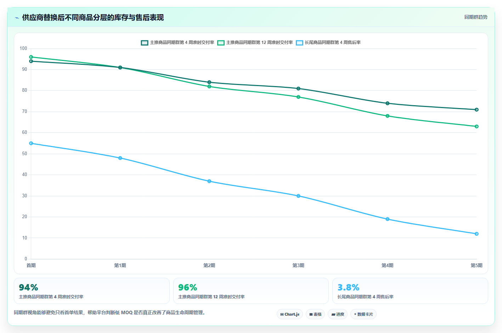Click the light green data point at 第4期 (68)
502x333 pixels.
[x=388, y=116]
